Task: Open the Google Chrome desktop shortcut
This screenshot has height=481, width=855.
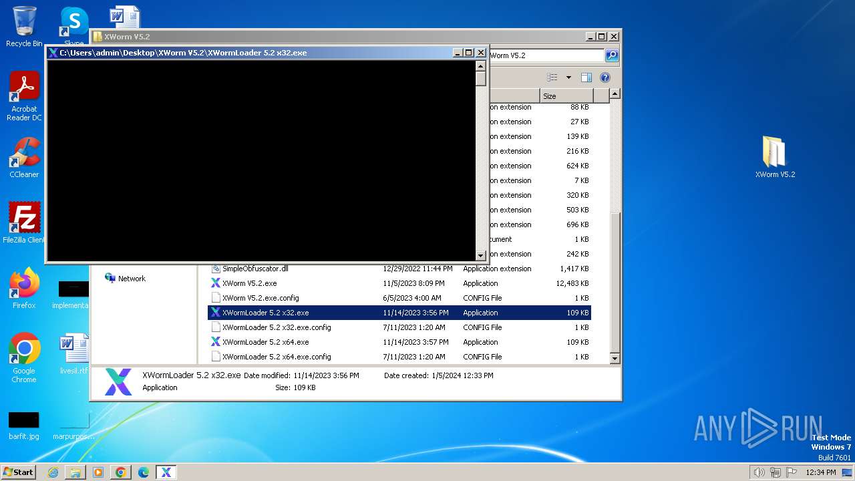Action: tap(24, 357)
